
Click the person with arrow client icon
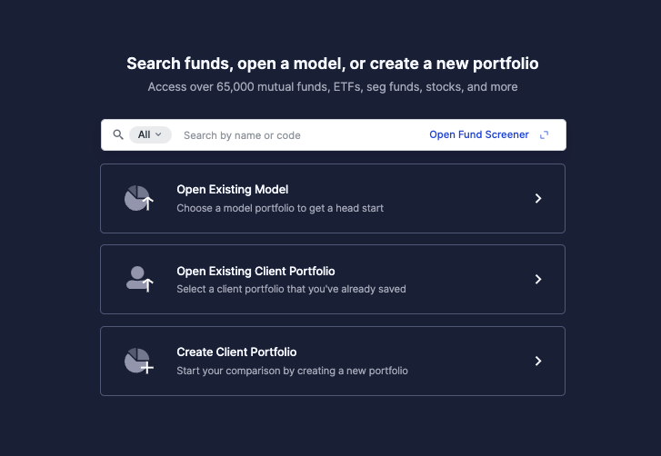(x=139, y=279)
